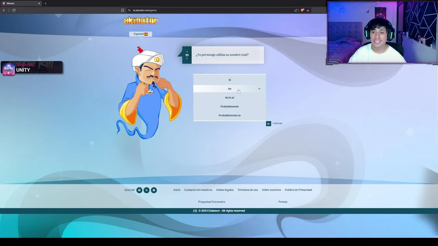Click the question text "¿Tu personaje utiliza su nombre real?"
438x246 pixels.
[222, 55]
